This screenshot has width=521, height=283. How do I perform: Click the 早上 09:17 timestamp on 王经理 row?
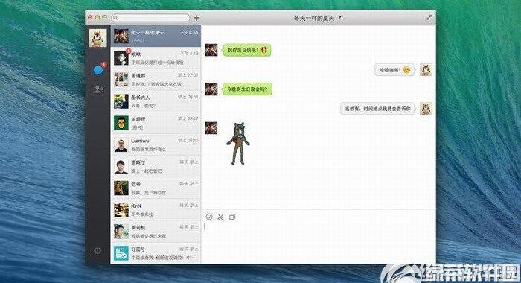188,118
